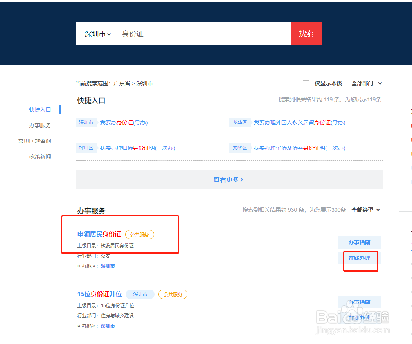
Task: Enable the 仅显示本级 checkbox
Action: [x=306, y=83]
